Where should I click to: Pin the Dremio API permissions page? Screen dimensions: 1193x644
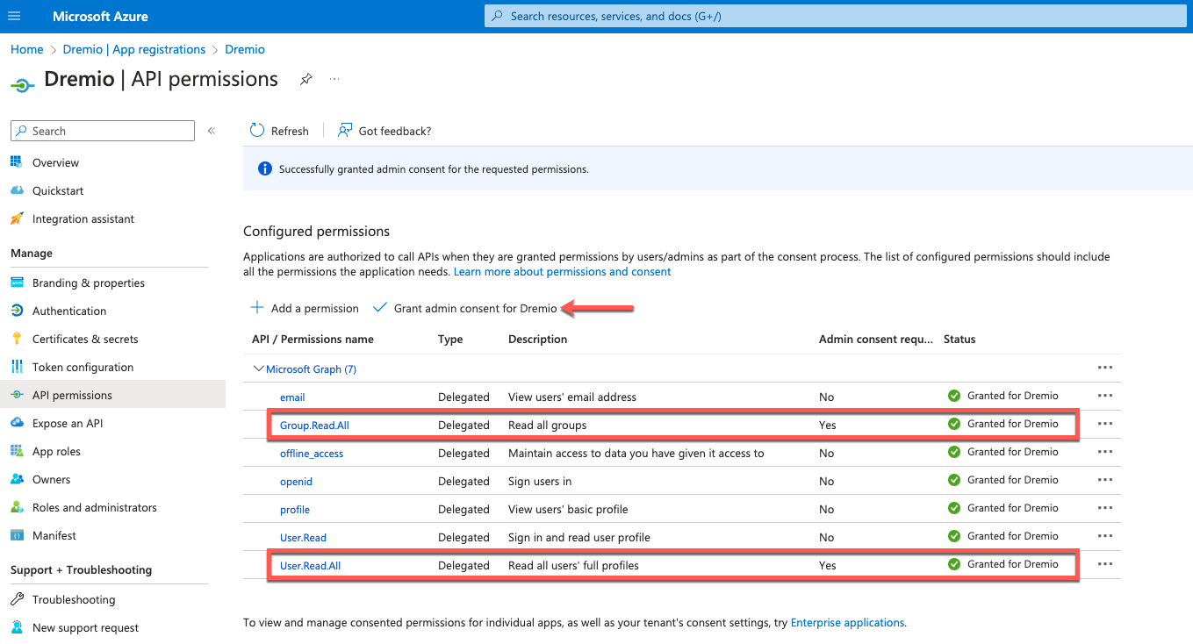[x=305, y=79]
